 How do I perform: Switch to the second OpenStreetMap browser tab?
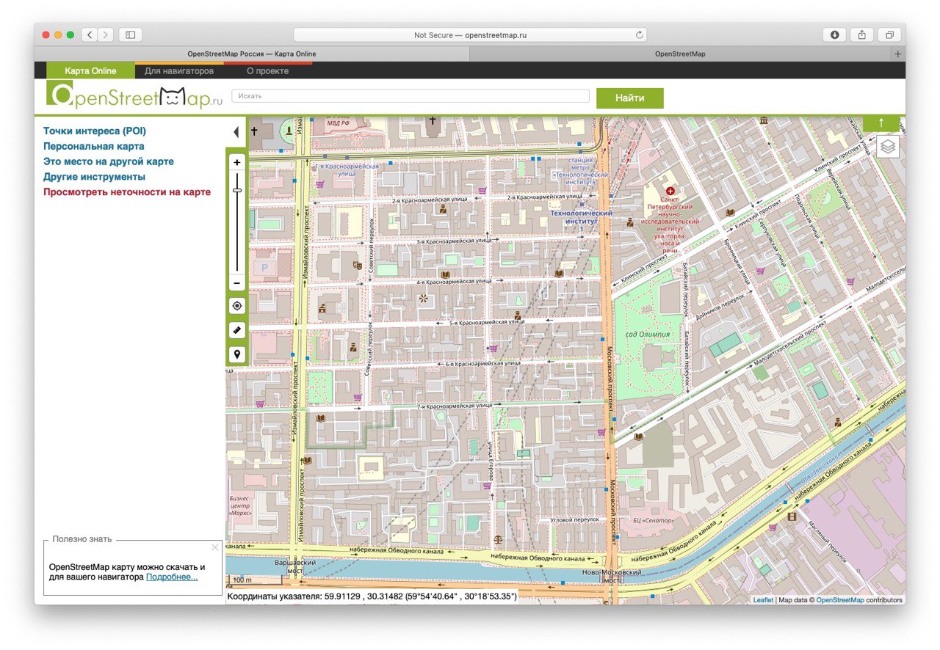[679, 54]
